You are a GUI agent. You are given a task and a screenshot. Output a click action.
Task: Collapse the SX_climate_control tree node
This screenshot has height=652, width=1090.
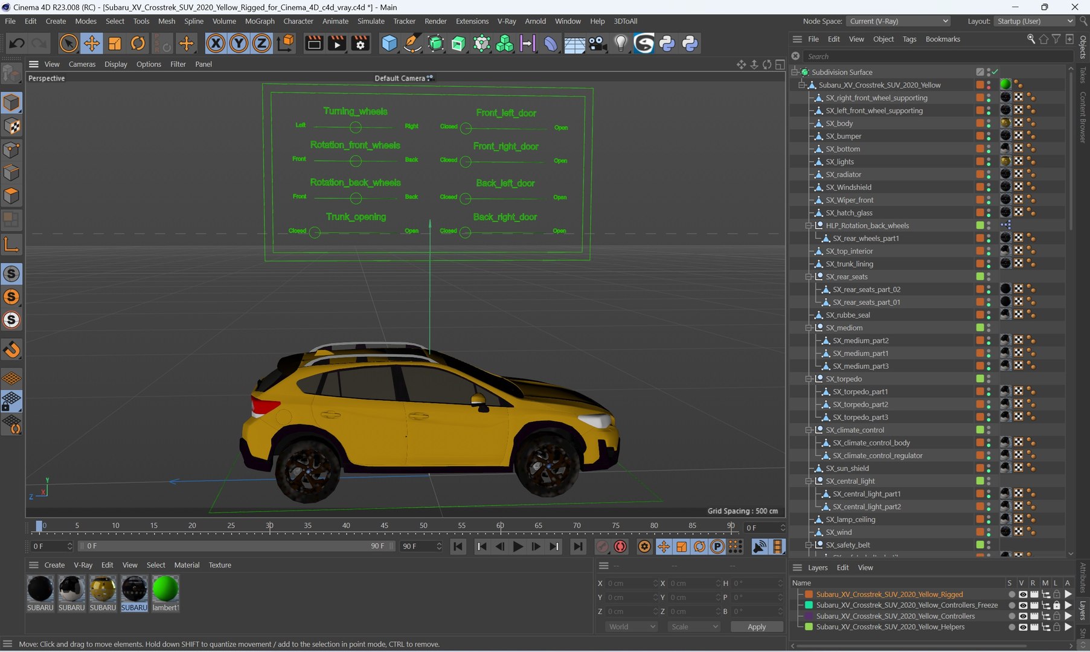point(809,430)
